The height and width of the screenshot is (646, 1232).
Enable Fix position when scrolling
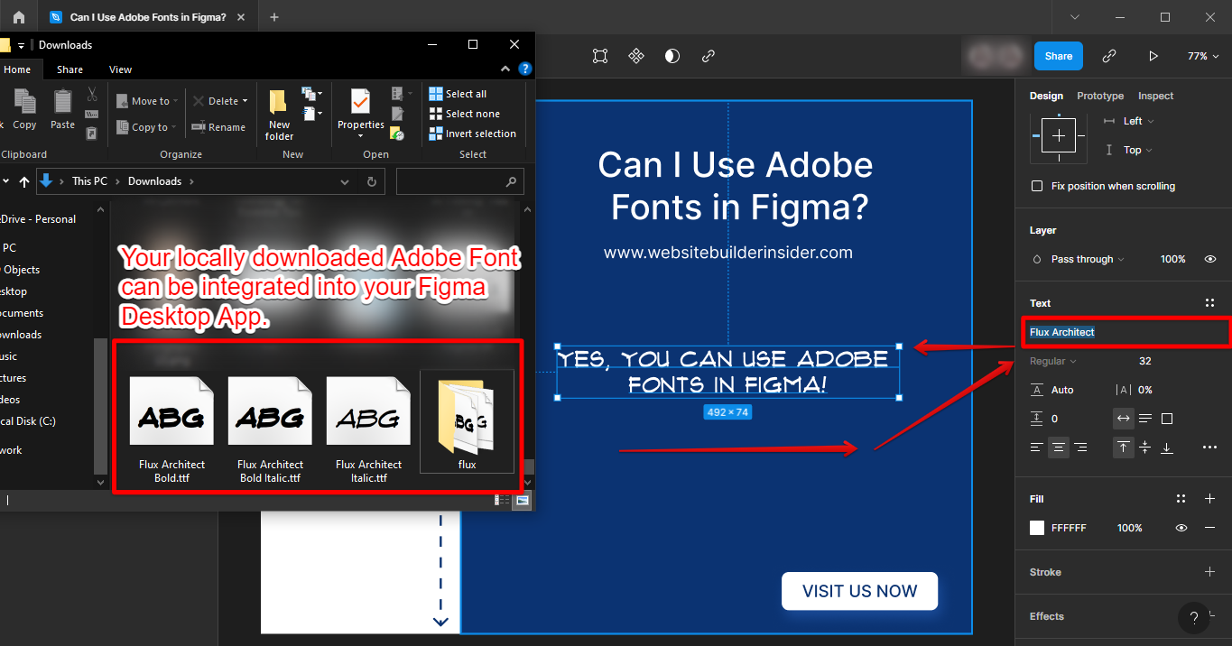[x=1037, y=186]
